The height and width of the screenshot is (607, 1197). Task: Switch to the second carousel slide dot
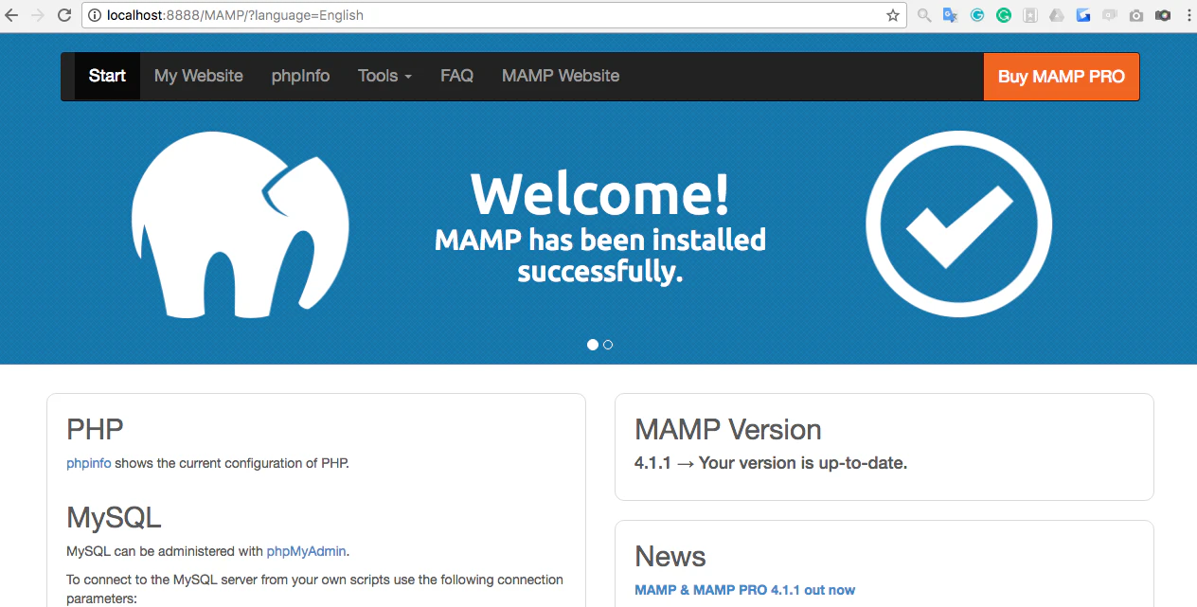(608, 345)
